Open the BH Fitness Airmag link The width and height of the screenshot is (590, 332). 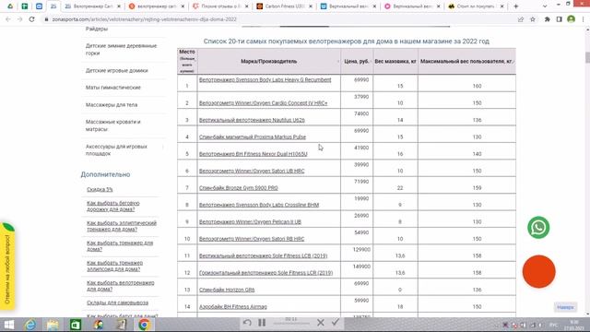click(233, 306)
